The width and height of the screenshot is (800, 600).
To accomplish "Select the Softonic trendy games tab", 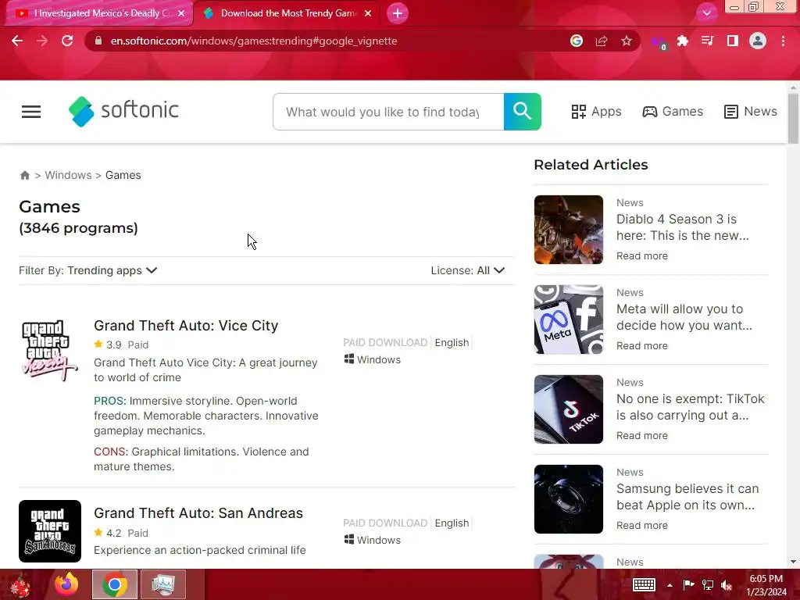I will pos(287,14).
